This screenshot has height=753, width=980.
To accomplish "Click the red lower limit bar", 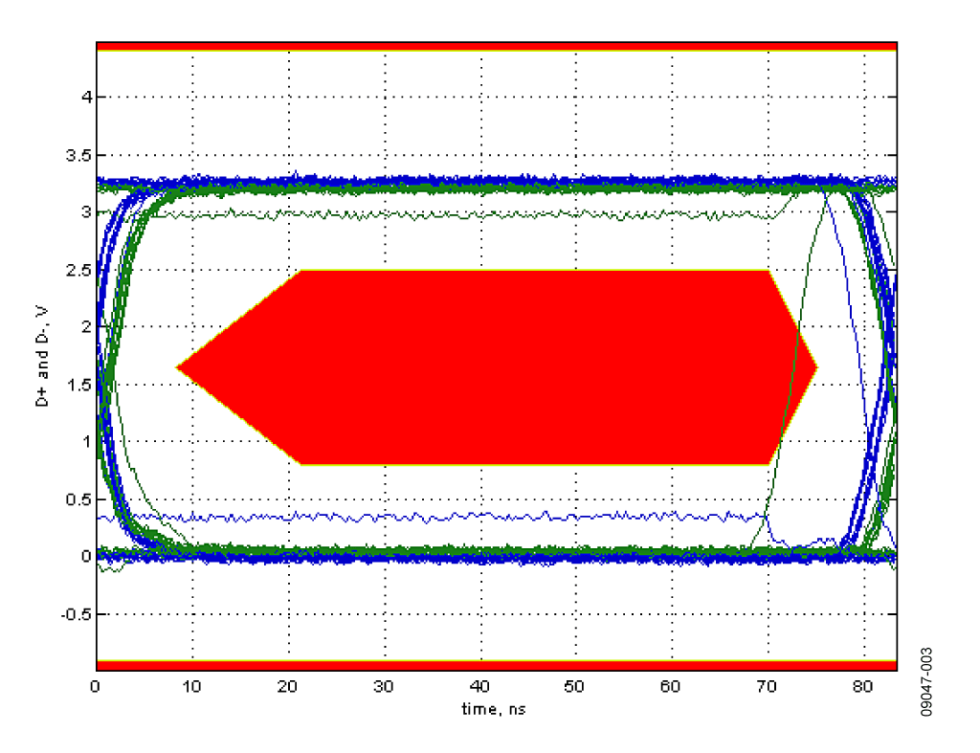I will coord(496,665).
